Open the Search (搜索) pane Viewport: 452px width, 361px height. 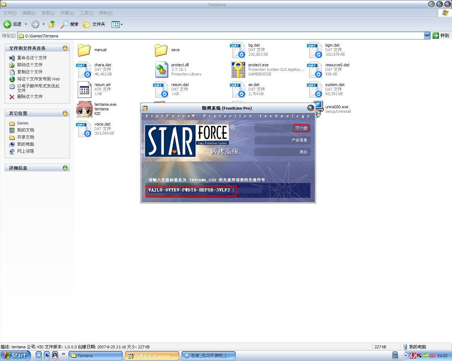[70, 24]
